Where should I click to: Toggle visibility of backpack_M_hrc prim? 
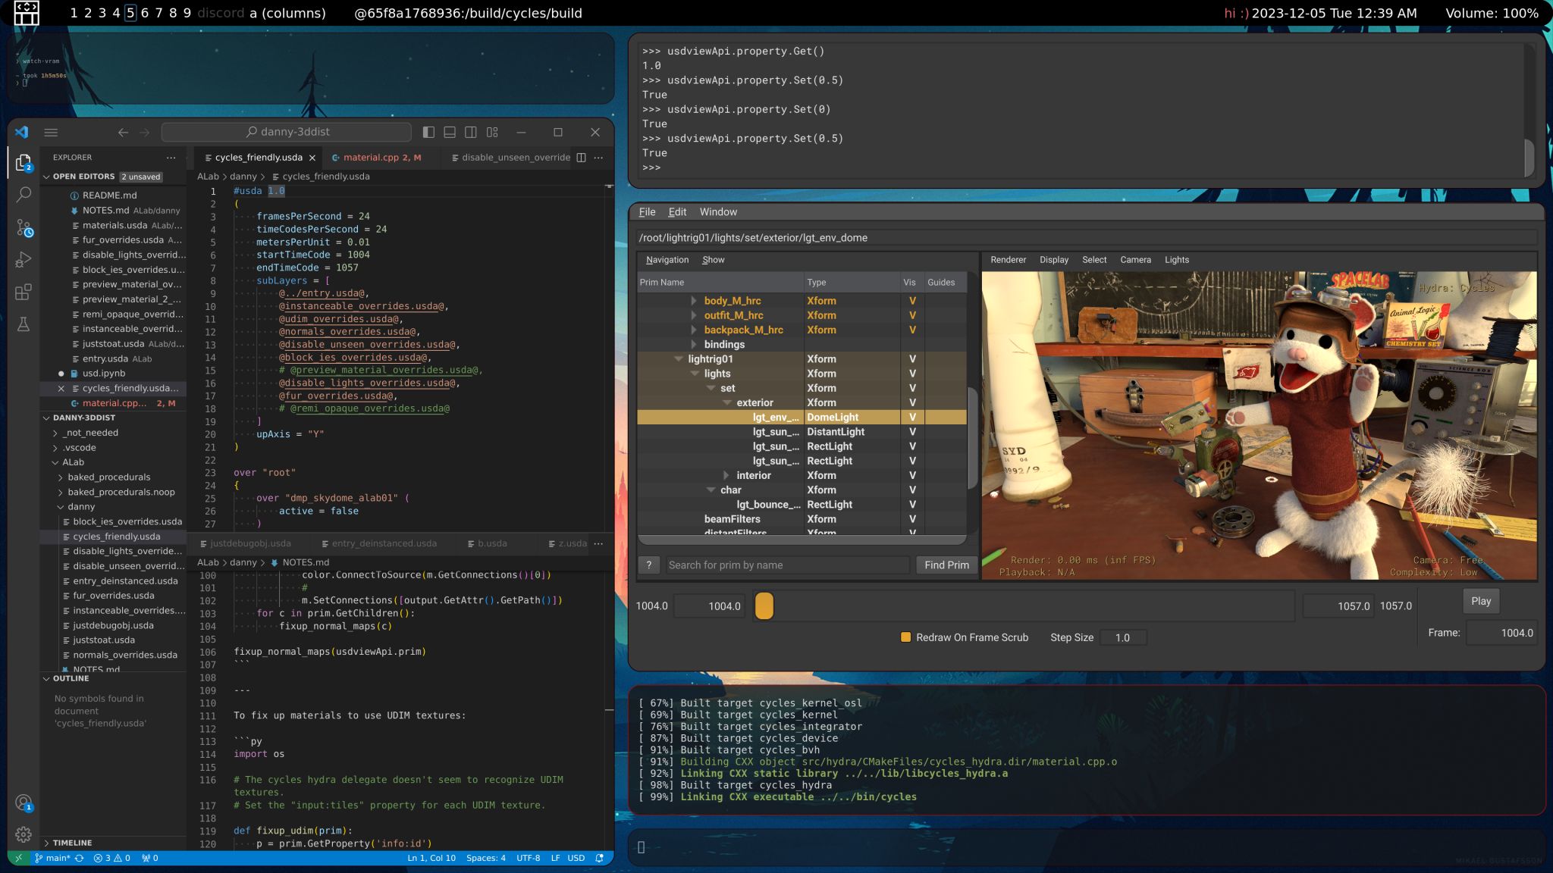tap(912, 330)
